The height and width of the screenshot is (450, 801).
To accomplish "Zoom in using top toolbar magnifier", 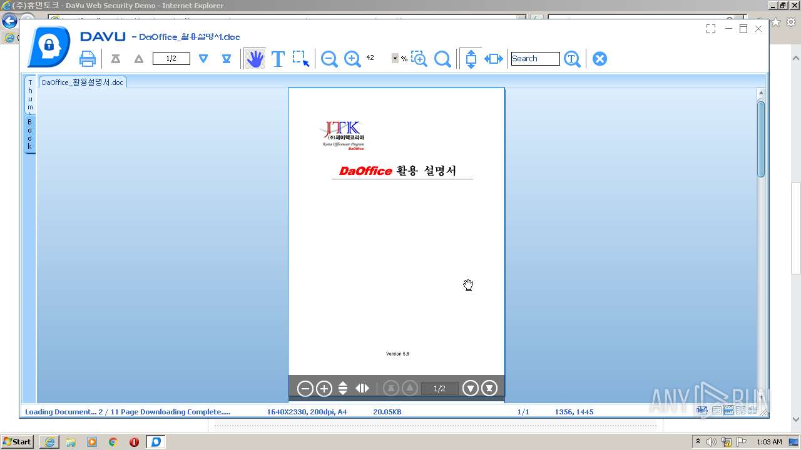I will coord(352,59).
